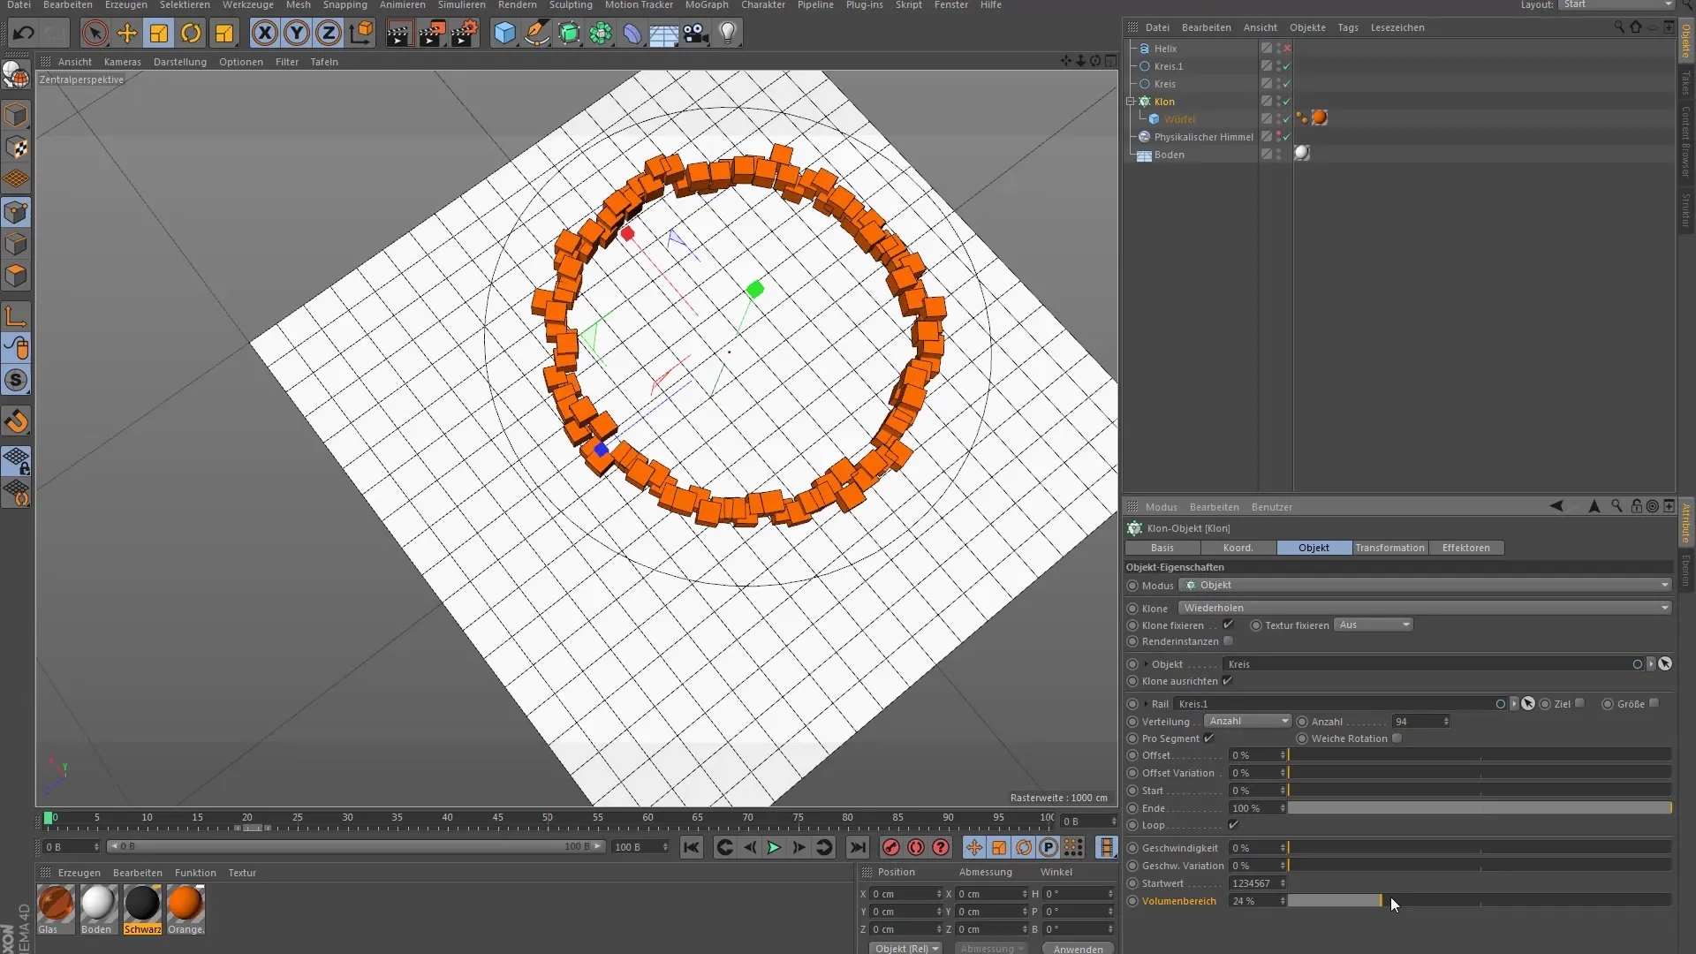Enable polygon mode in left palette
This screenshot has width=1696, height=954.
[16, 276]
